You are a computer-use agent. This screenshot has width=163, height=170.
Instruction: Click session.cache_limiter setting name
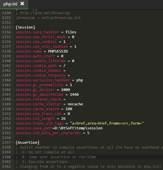[38, 104]
